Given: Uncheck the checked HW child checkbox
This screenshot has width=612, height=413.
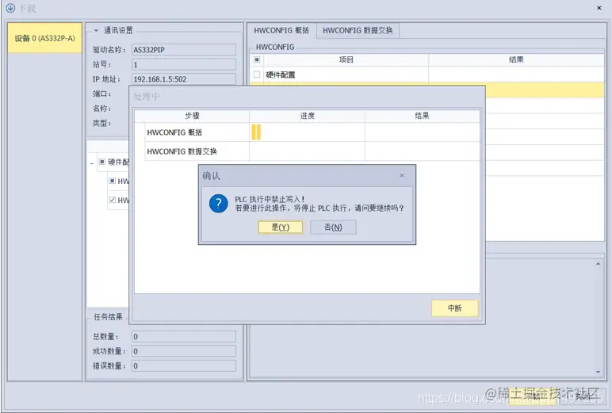Looking at the screenshot, I should (x=113, y=200).
